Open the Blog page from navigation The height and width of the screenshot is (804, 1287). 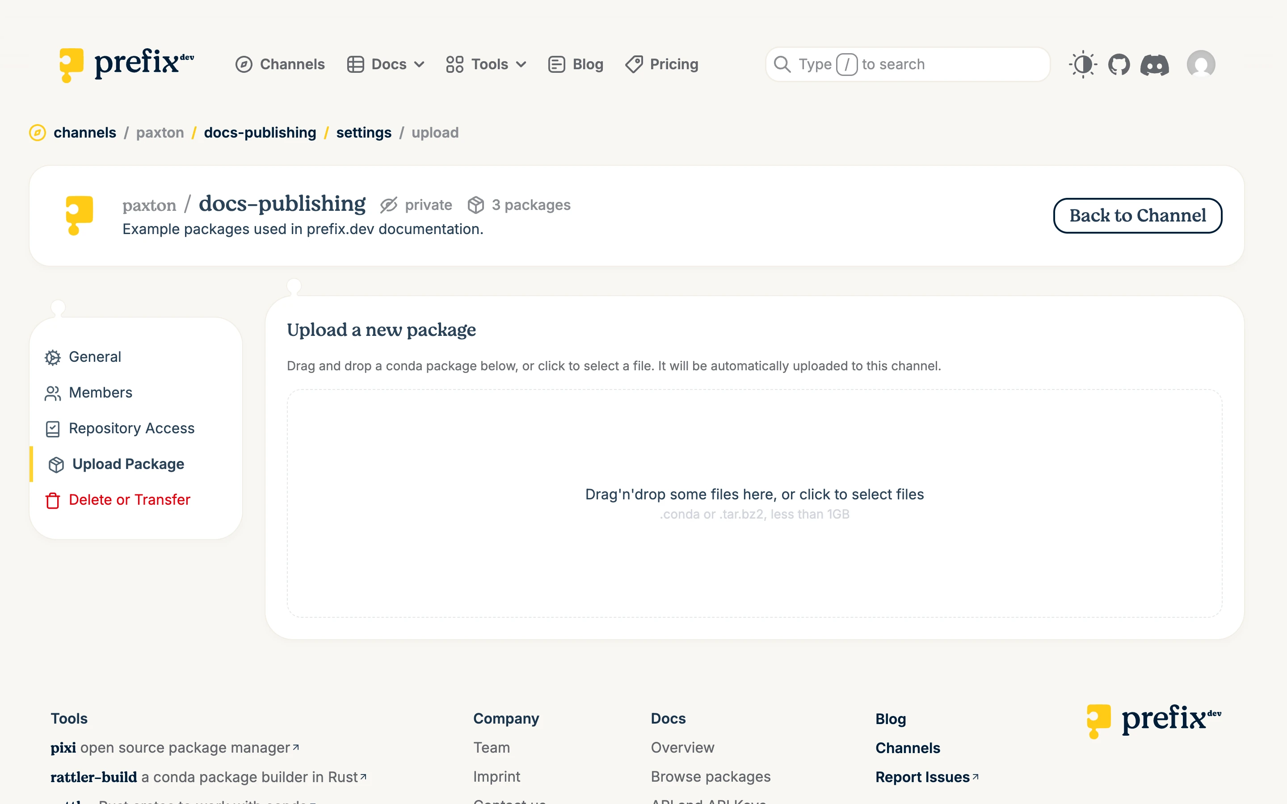[576, 64]
